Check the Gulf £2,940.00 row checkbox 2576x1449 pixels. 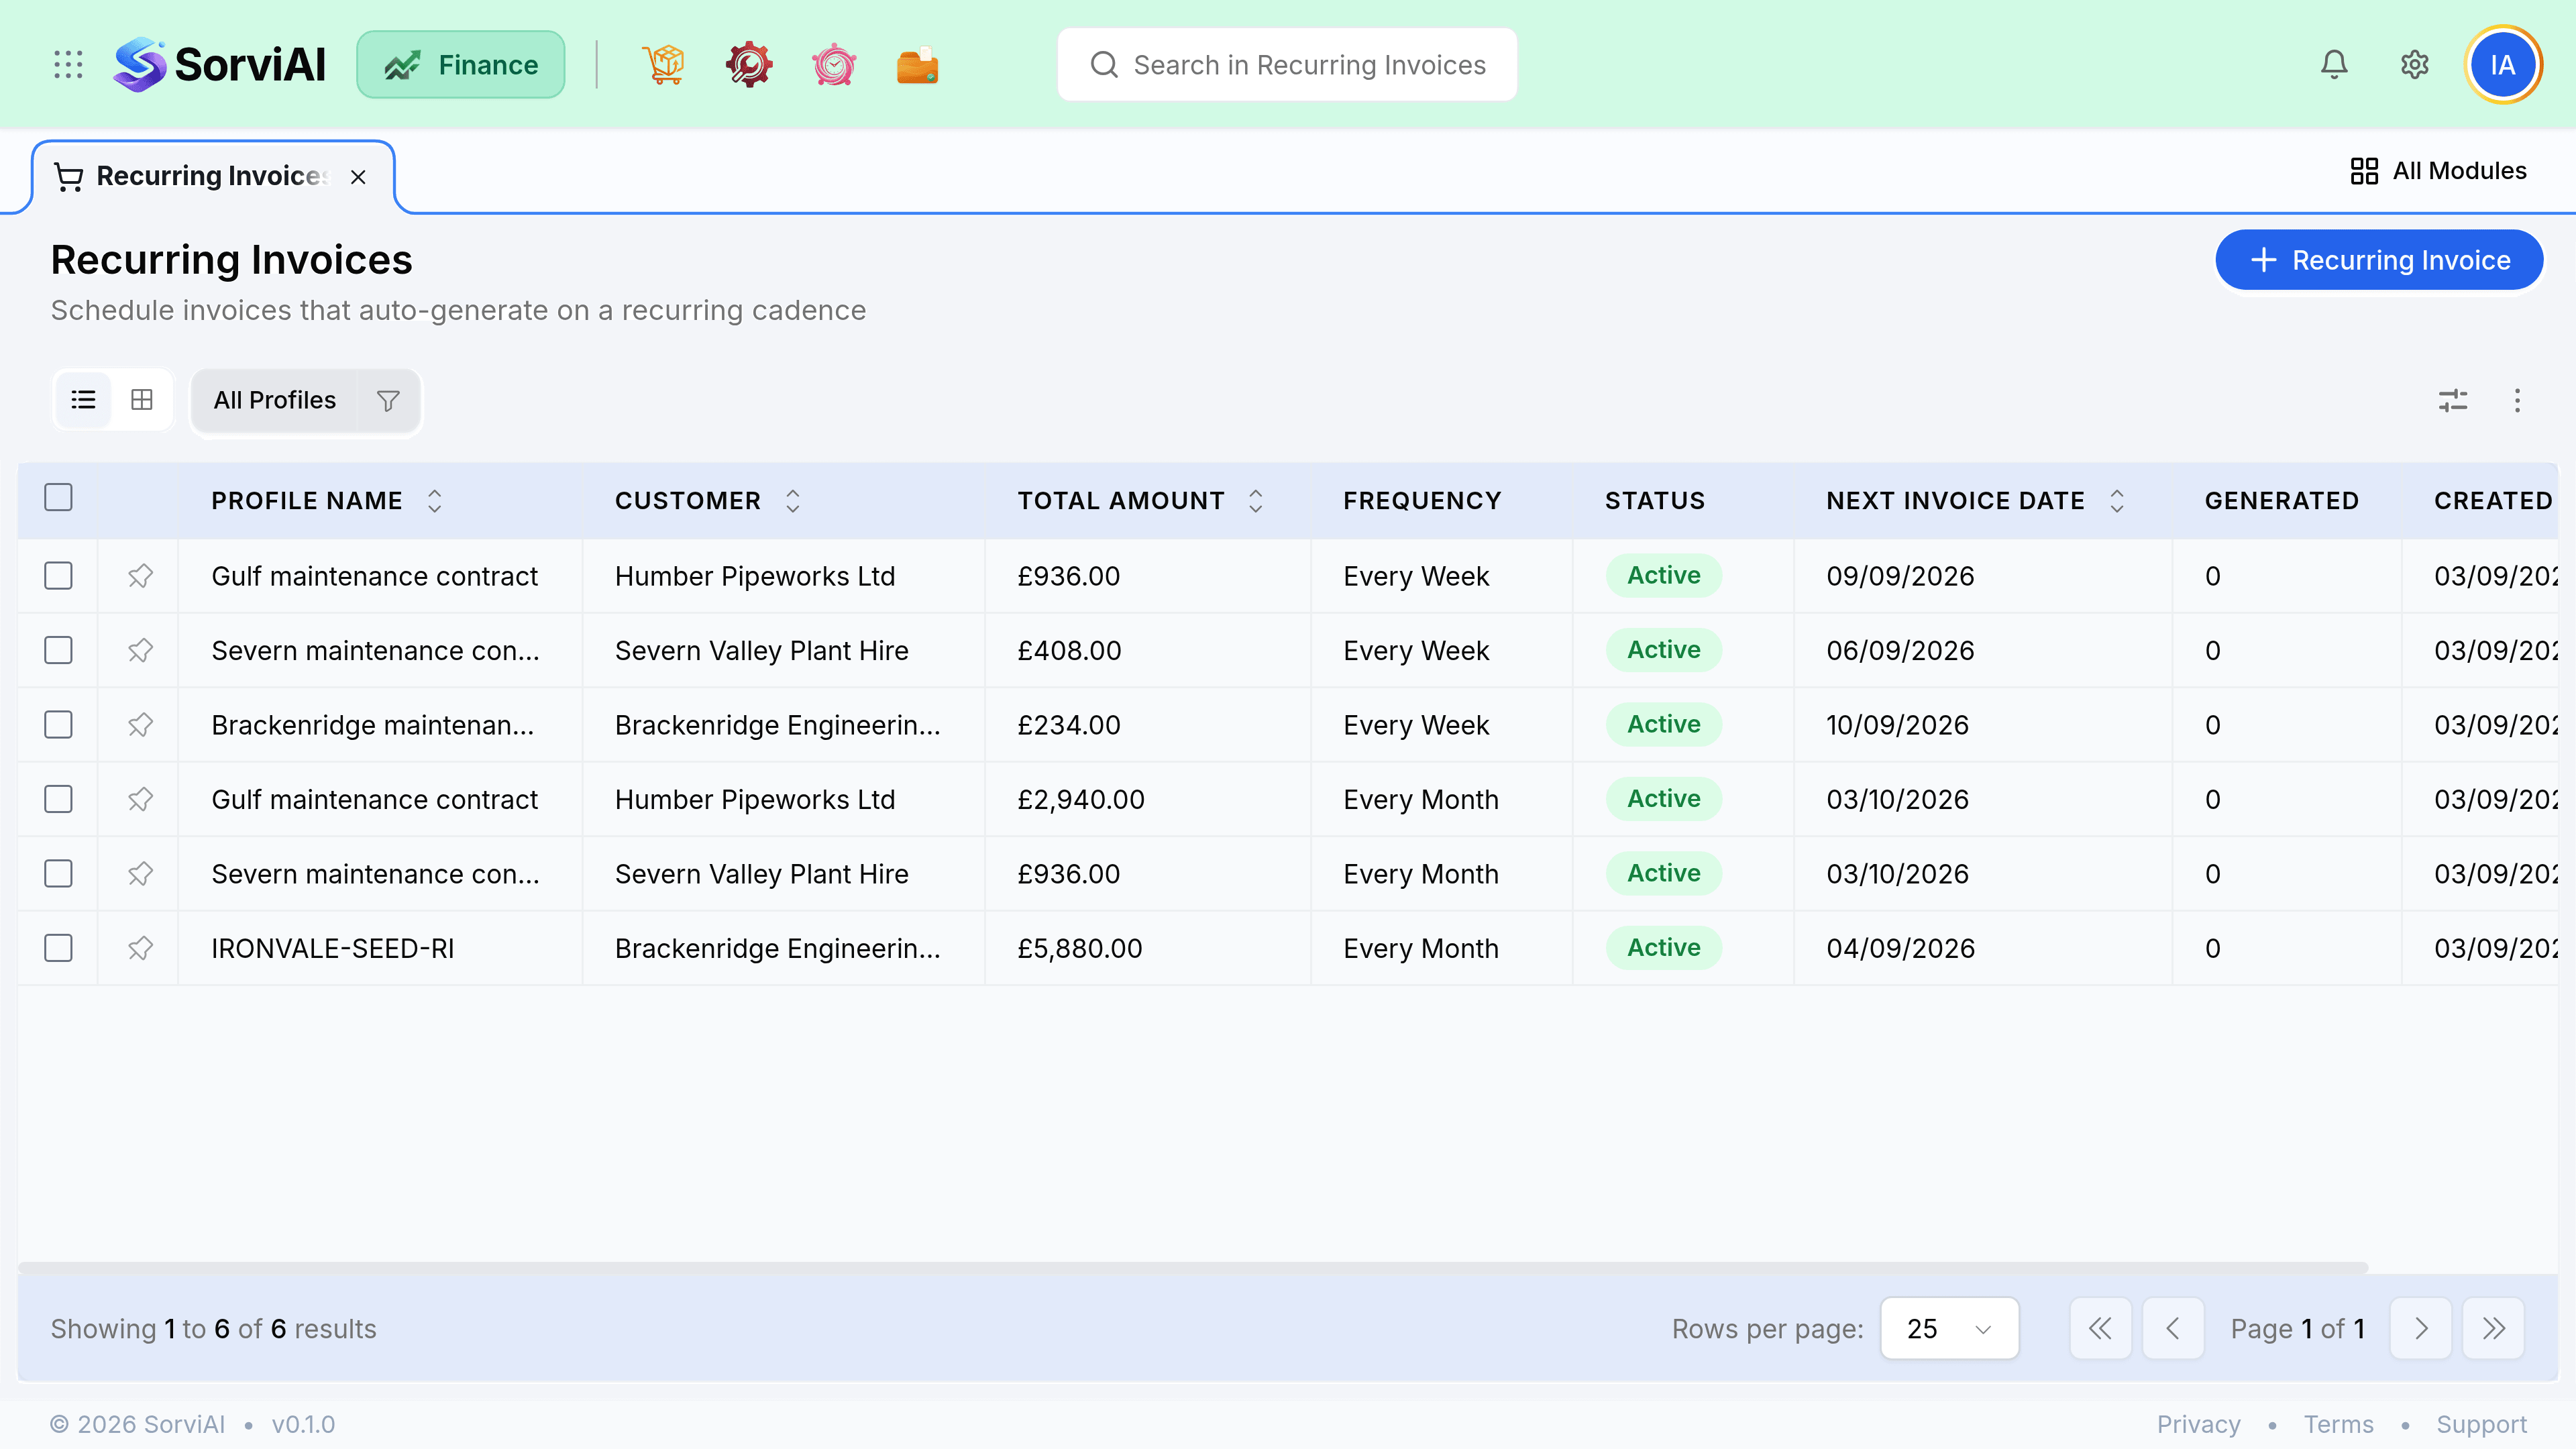coord(58,799)
